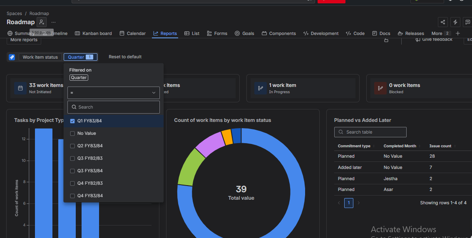Click the Asar cell in table
Screen dimensions: 472x238
(388, 189)
